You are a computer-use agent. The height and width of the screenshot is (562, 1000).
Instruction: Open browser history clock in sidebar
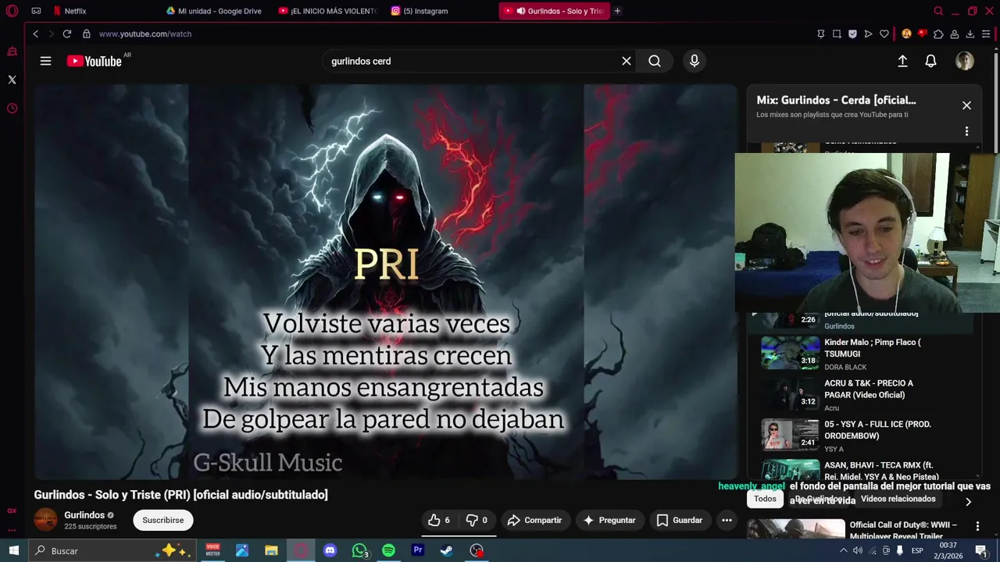coord(12,108)
